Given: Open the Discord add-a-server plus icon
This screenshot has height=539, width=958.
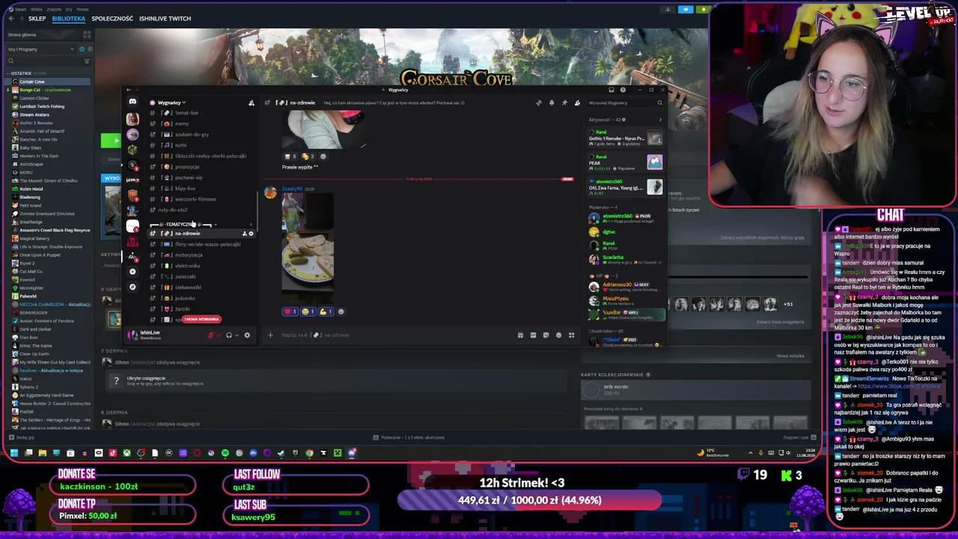Looking at the screenshot, I should pos(132,271).
